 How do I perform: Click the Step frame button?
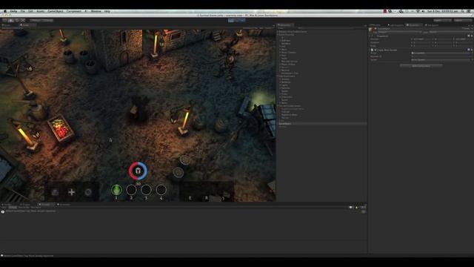tap(243, 20)
